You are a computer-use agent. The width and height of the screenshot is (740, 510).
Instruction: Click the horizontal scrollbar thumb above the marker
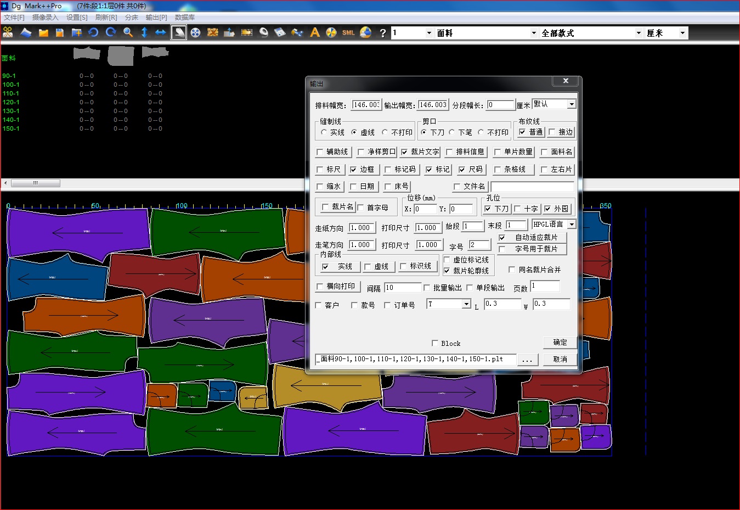[36, 183]
